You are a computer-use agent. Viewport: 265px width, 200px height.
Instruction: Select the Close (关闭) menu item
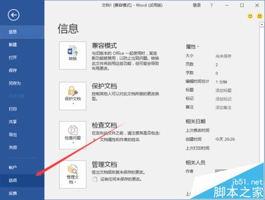pyautogui.click(x=22, y=147)
